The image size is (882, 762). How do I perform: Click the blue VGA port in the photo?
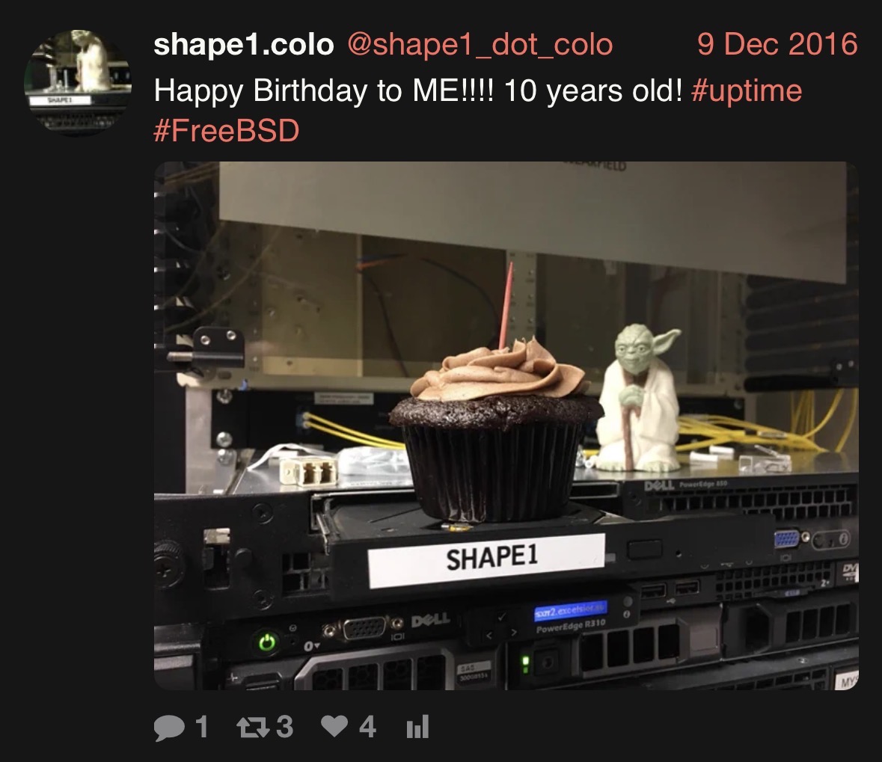coord(786,538)
